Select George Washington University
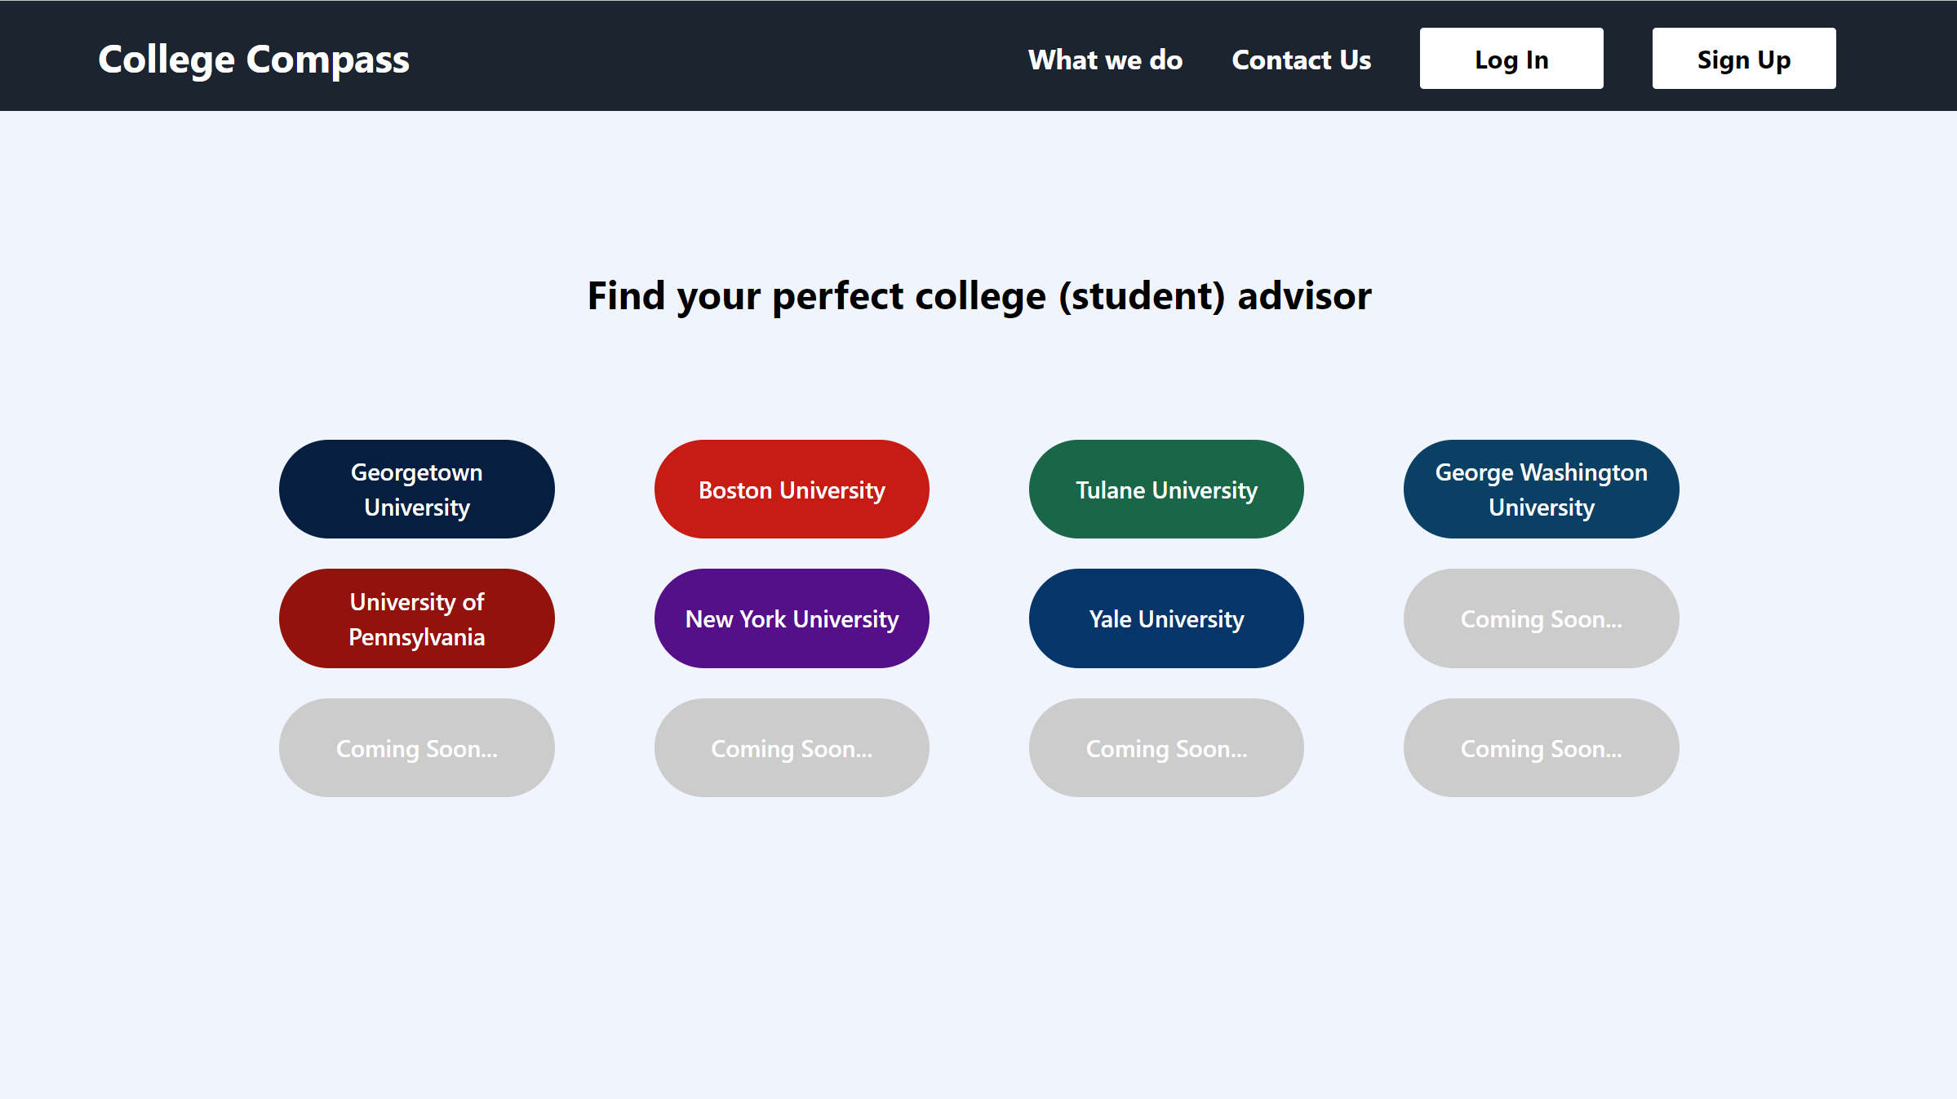Screen dimensions: 1957x1099 point(1541,490)
